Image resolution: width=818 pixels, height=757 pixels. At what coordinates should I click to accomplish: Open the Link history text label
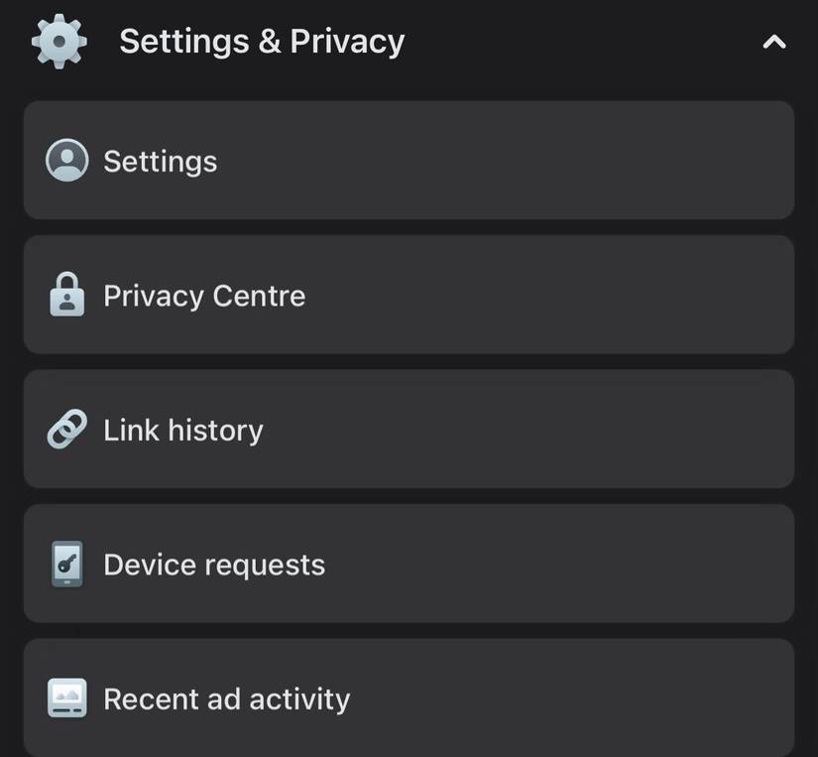click(x=183, y=430)
